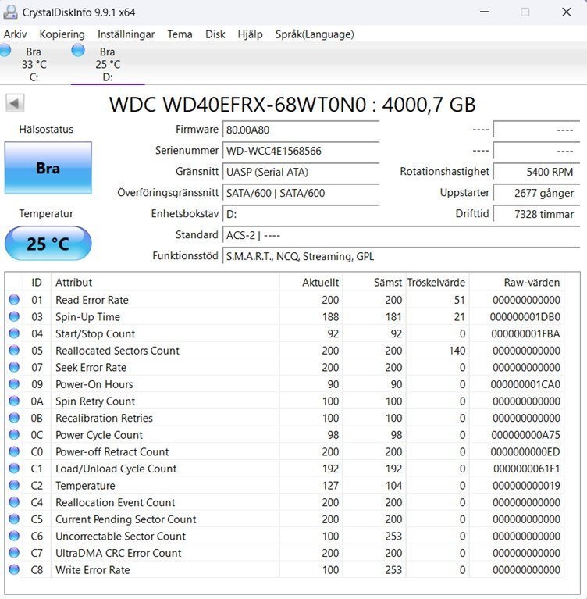Click the Funktionsstöd features field
587x599 pixels.
tap(401, 256)
